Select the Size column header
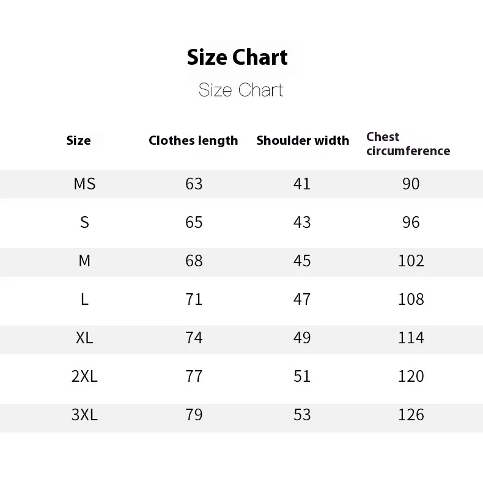The image size is (483, 485). (x=79, y=140)
